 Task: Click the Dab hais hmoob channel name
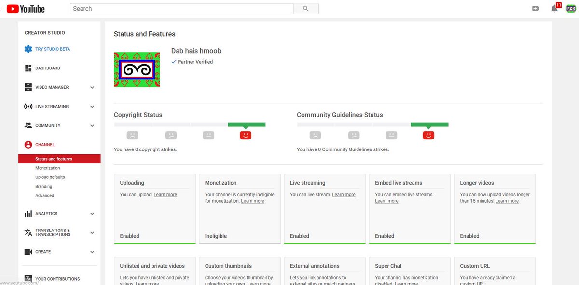196,51
